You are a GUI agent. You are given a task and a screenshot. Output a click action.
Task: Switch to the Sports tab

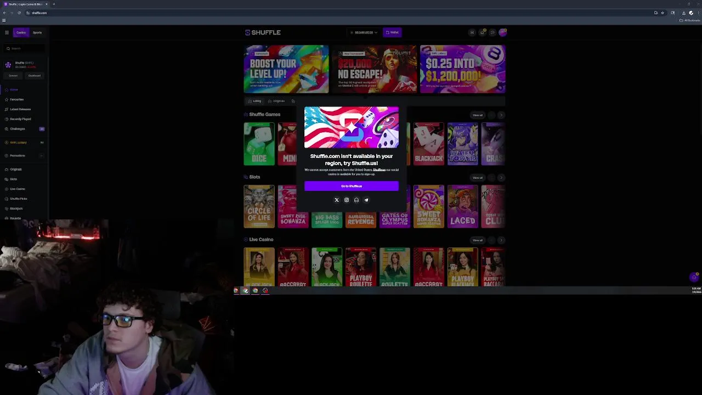[x=37, y=32]
